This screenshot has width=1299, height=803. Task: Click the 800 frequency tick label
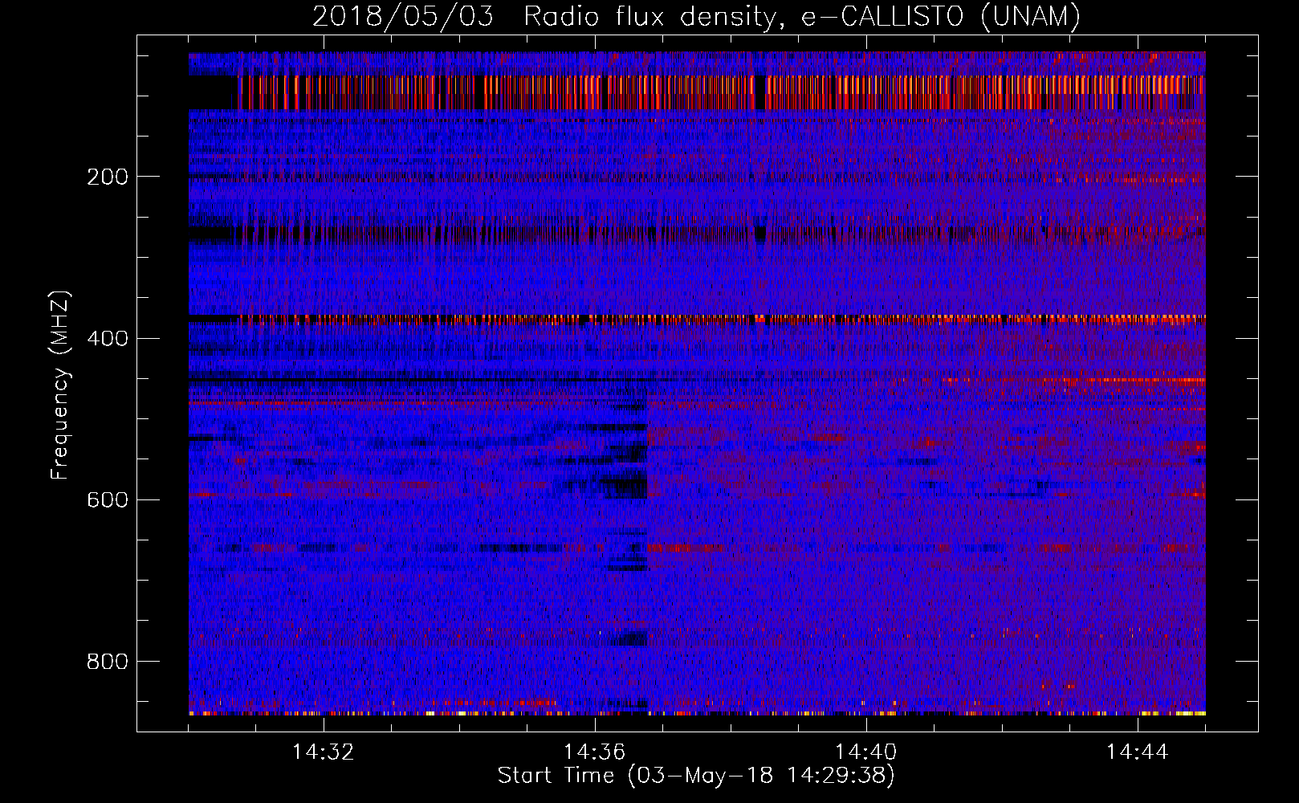click(x=108, y=662)
